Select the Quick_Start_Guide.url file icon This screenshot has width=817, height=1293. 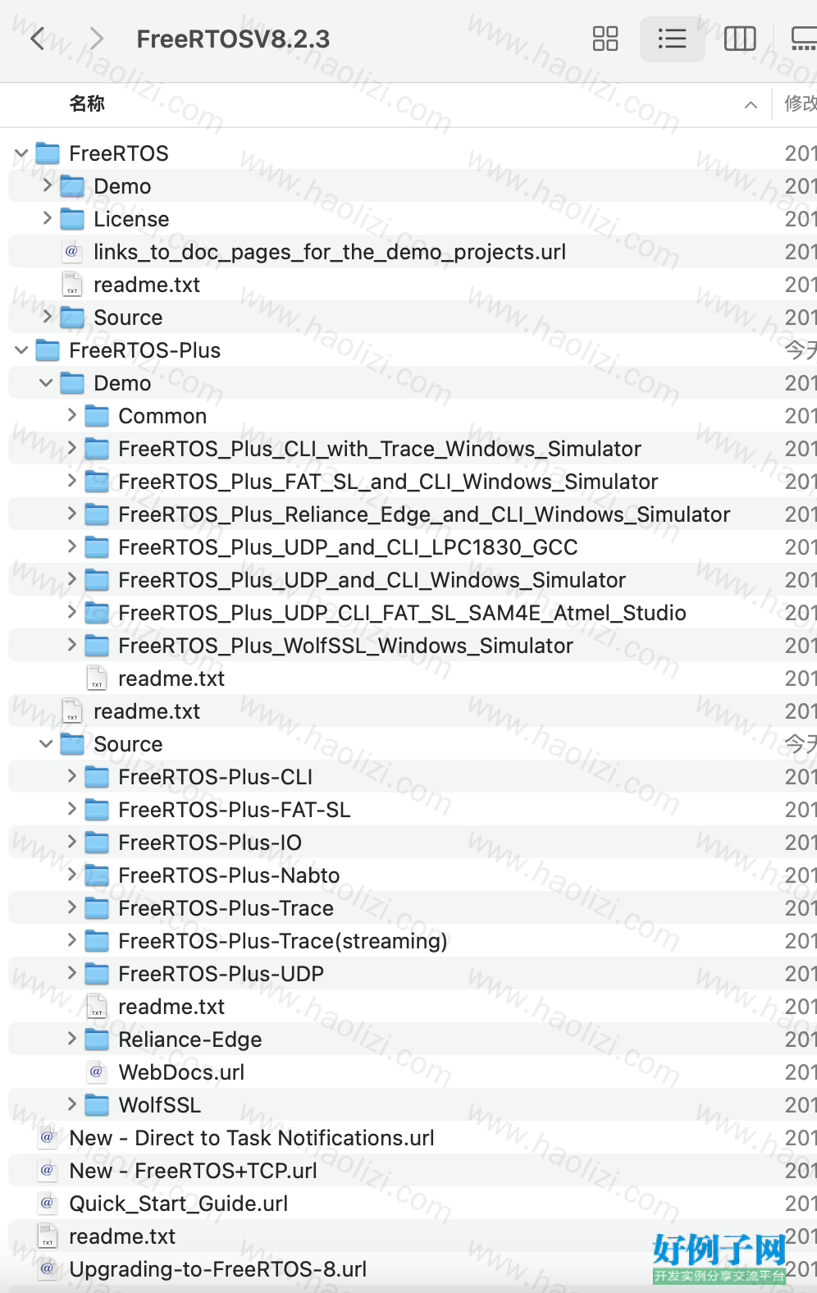(48, 1204)
